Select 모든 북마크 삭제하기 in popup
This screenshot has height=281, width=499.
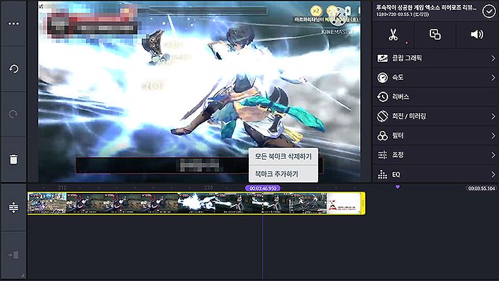[x=283, y=156]
